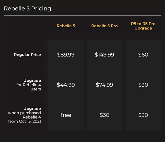
Task: Select the Rebelle 5 column header
Action: pyautogui.click(x=66, y=26)
